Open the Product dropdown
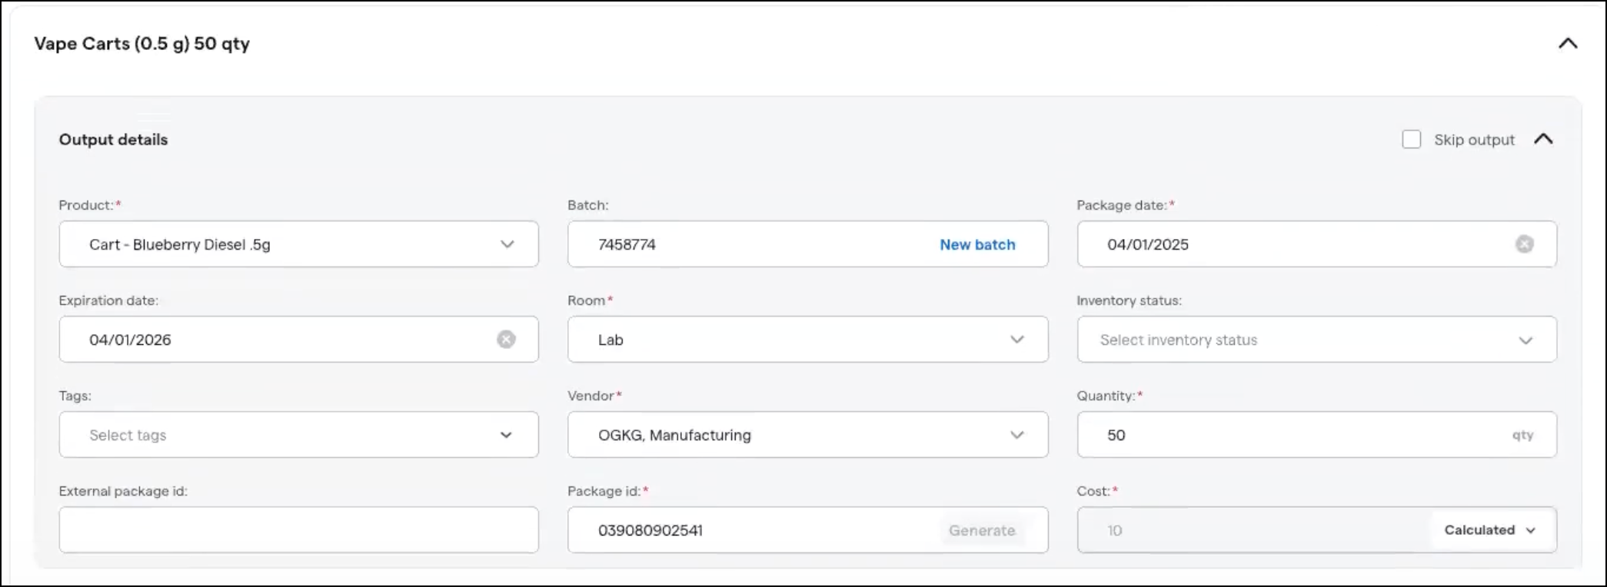 pos(298,244)
